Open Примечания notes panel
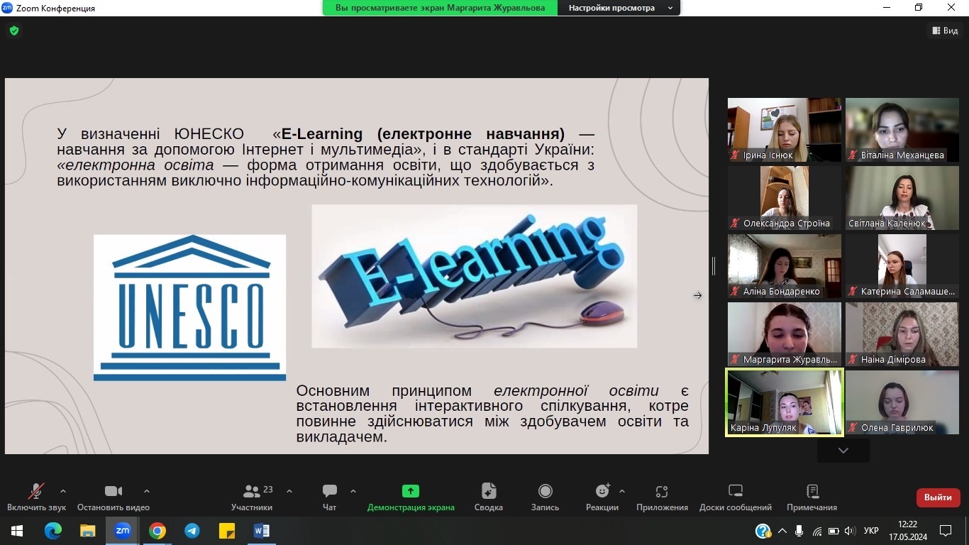Screen dimensions: 969x545 [x=812, y=497]
